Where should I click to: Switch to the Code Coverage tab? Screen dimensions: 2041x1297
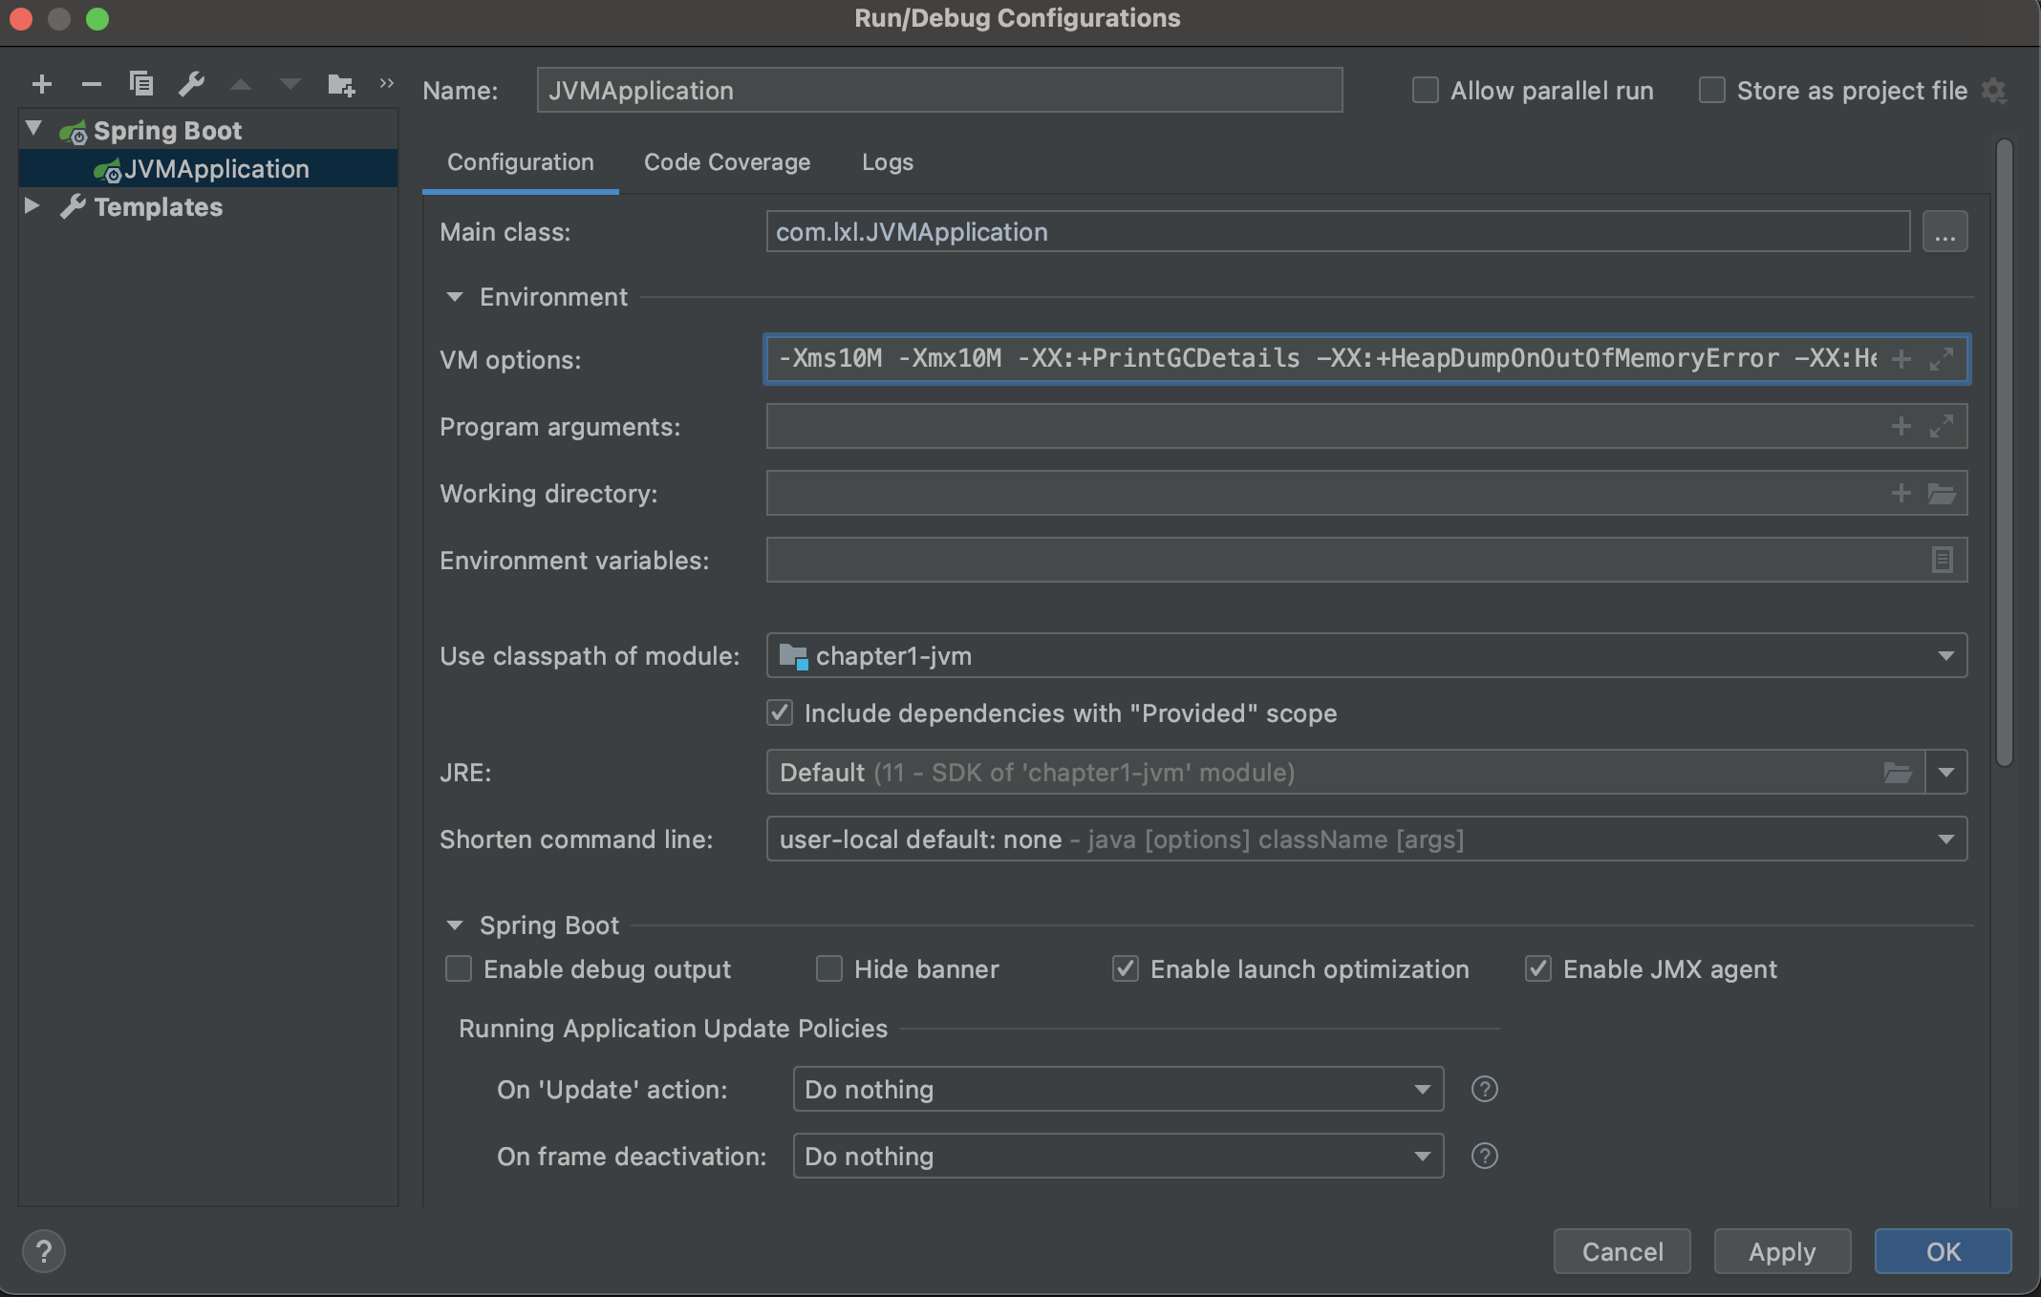(x=726, y=162)
